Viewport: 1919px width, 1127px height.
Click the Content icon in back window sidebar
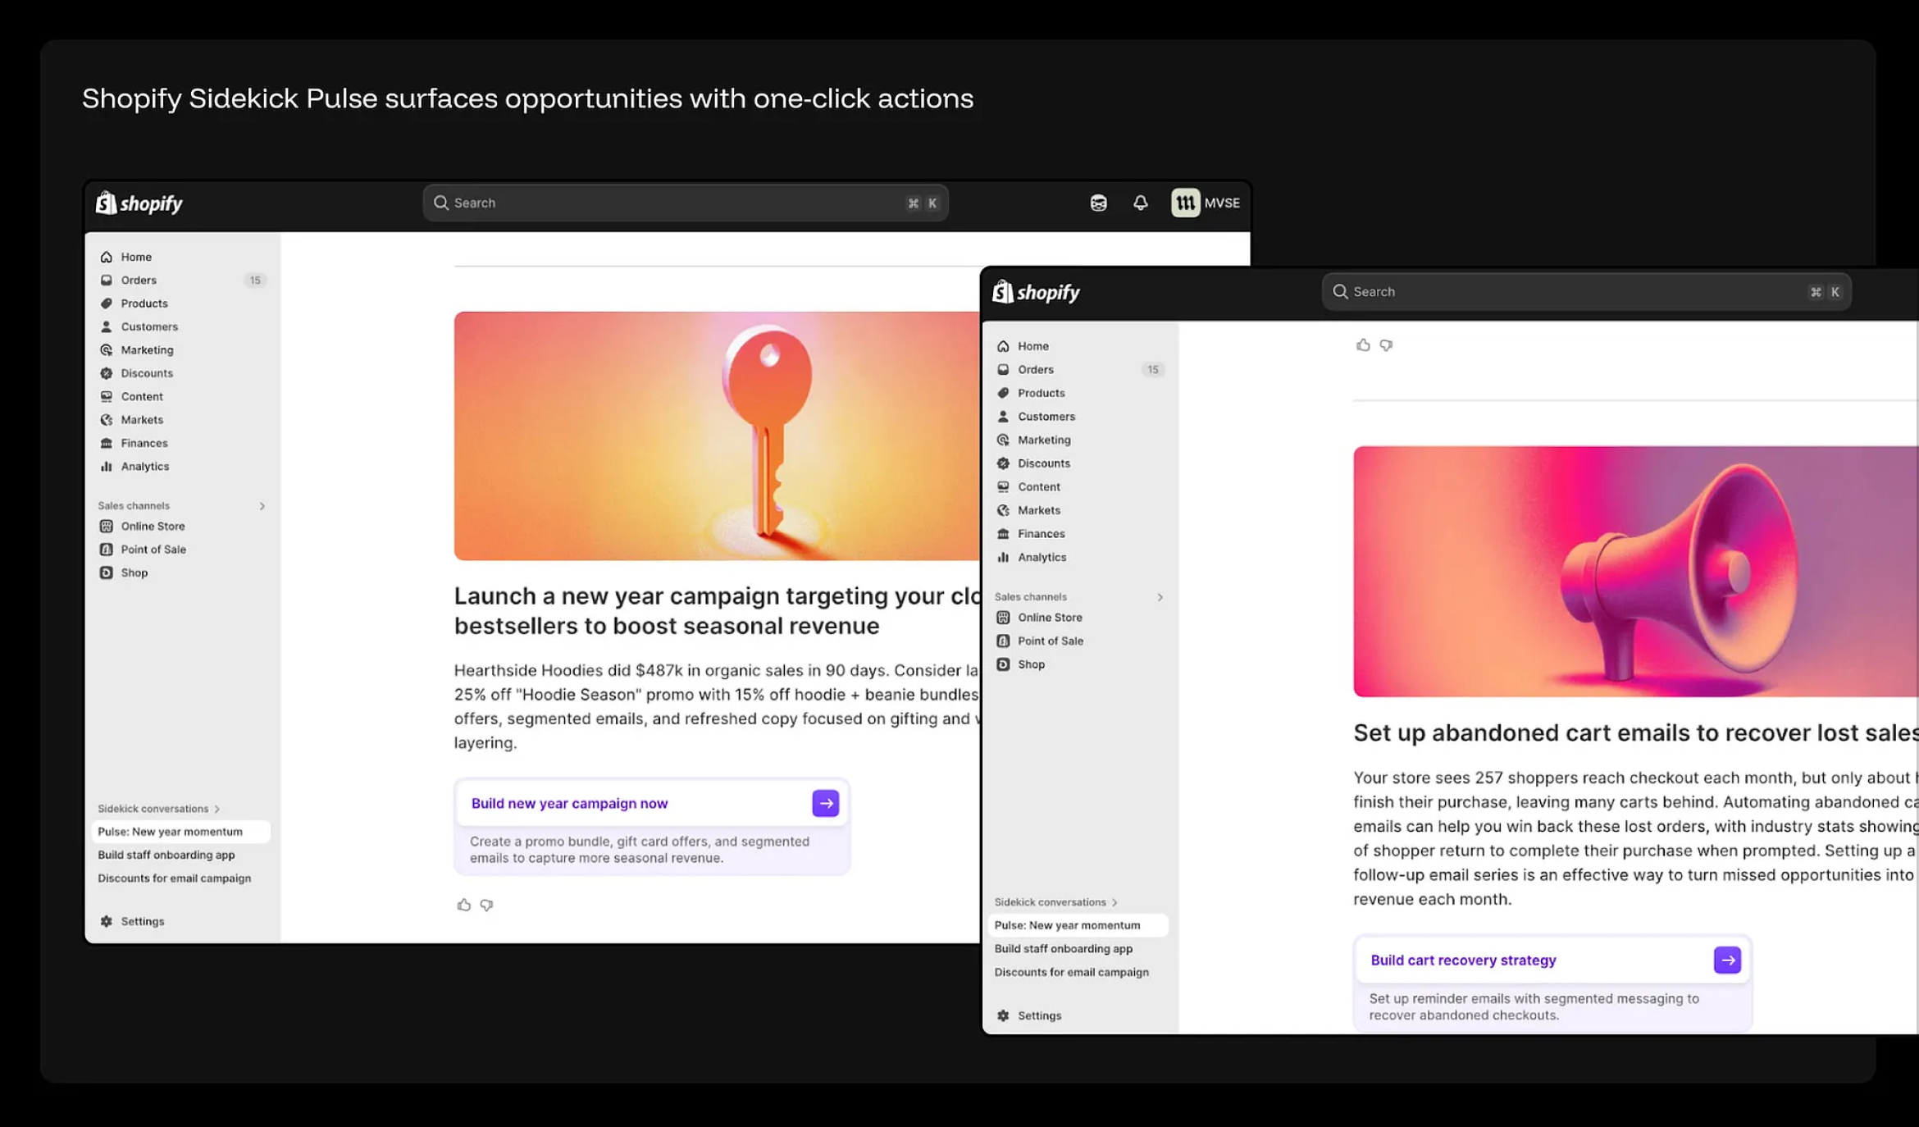[x=106, y=396]
